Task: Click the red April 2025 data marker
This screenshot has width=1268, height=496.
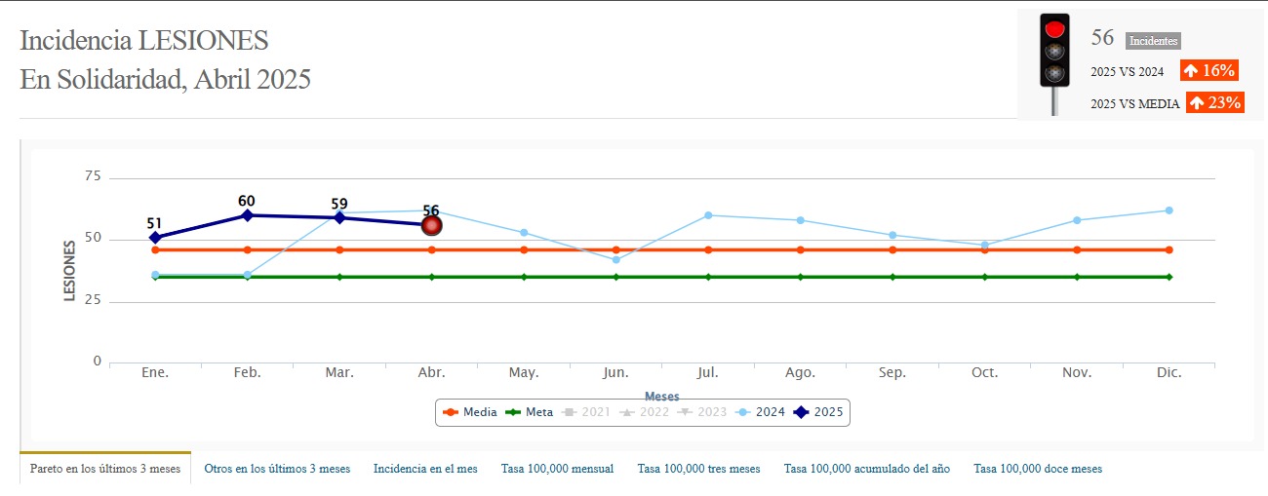Action: pyautogui.click(x=431, y=225)
